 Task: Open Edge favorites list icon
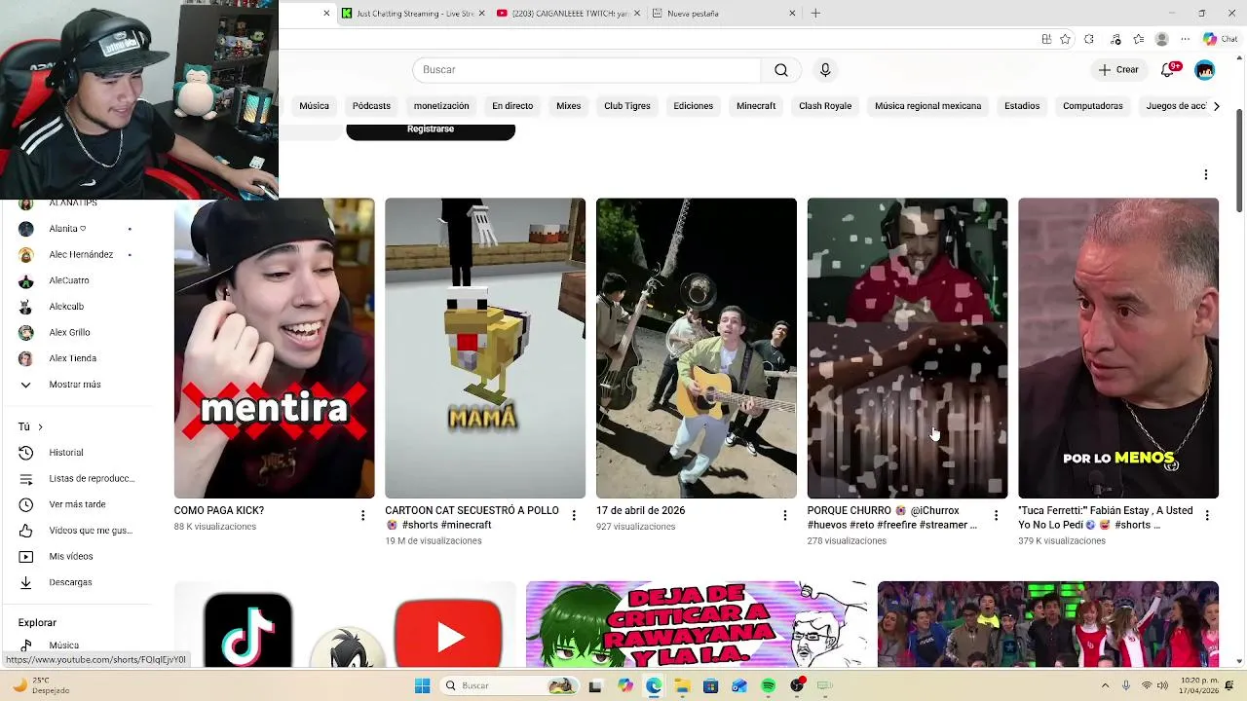point(1139,39)
